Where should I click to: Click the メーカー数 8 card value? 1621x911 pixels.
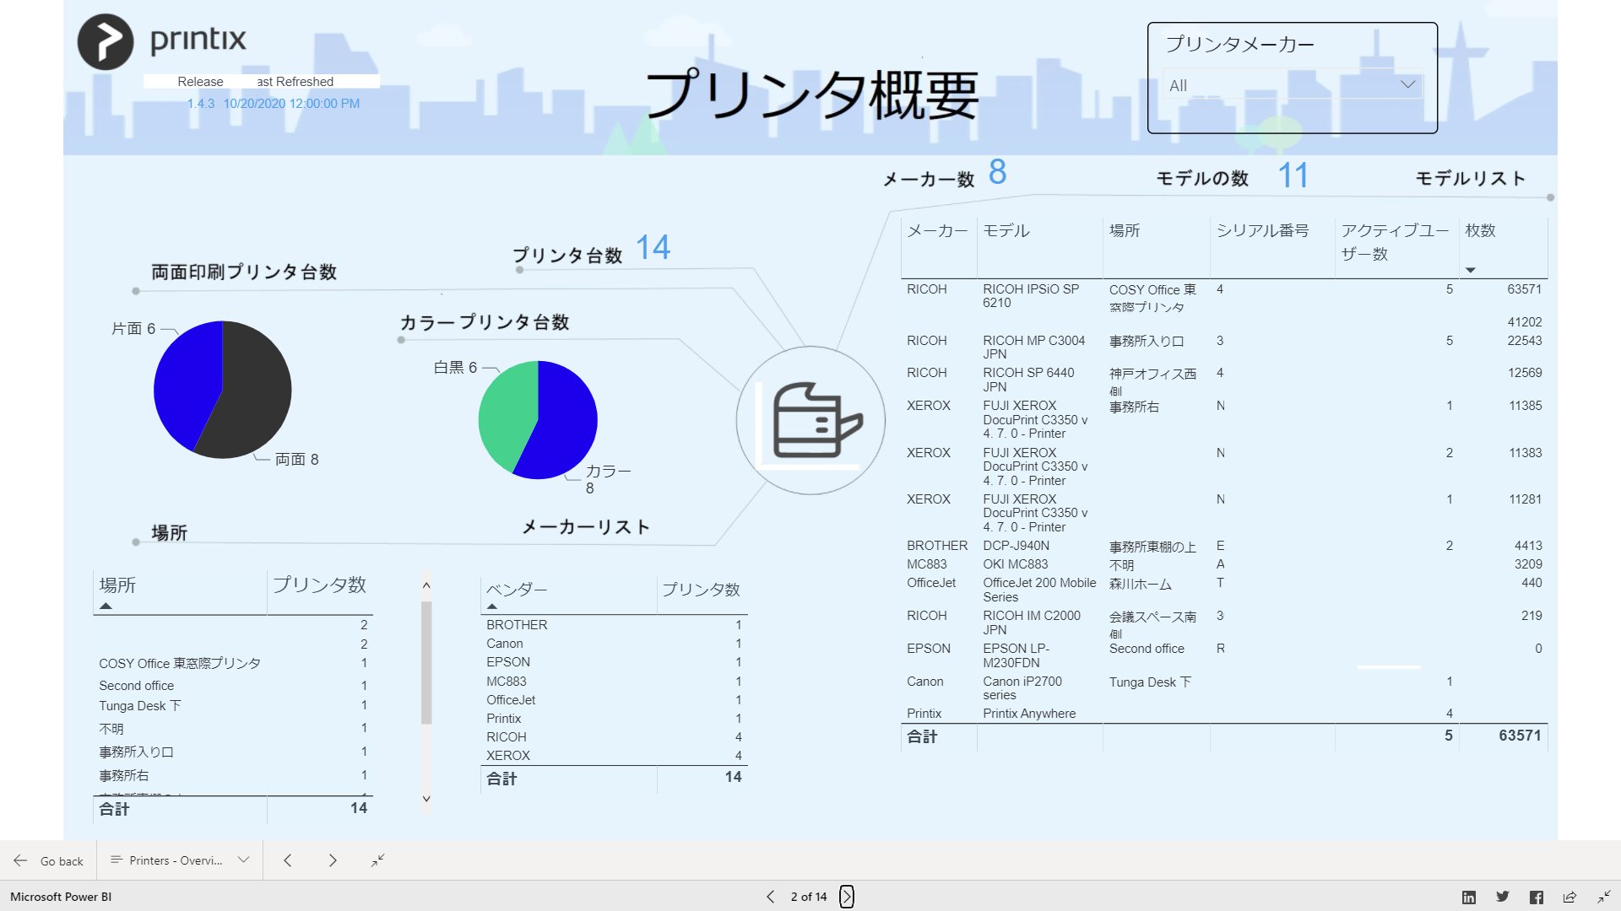pos(998,172)
